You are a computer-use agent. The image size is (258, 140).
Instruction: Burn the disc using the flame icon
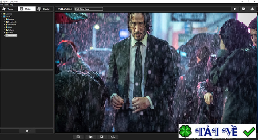pyautogui.click(x=252, y=9)
